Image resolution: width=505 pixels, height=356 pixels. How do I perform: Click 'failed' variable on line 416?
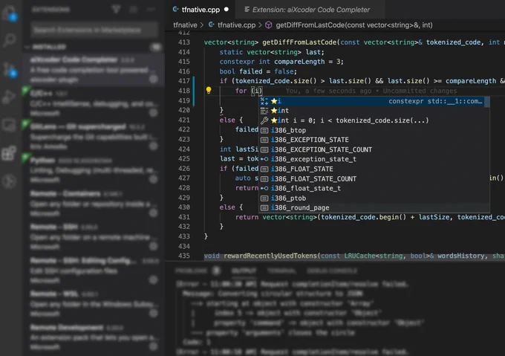(x=250, y=71)
